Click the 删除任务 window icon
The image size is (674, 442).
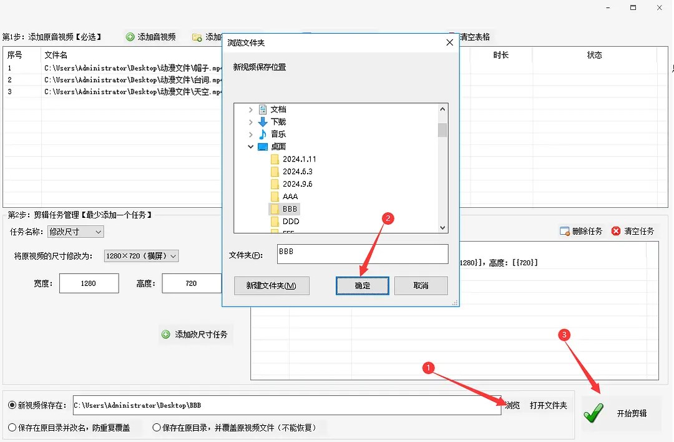pos(564,232)
